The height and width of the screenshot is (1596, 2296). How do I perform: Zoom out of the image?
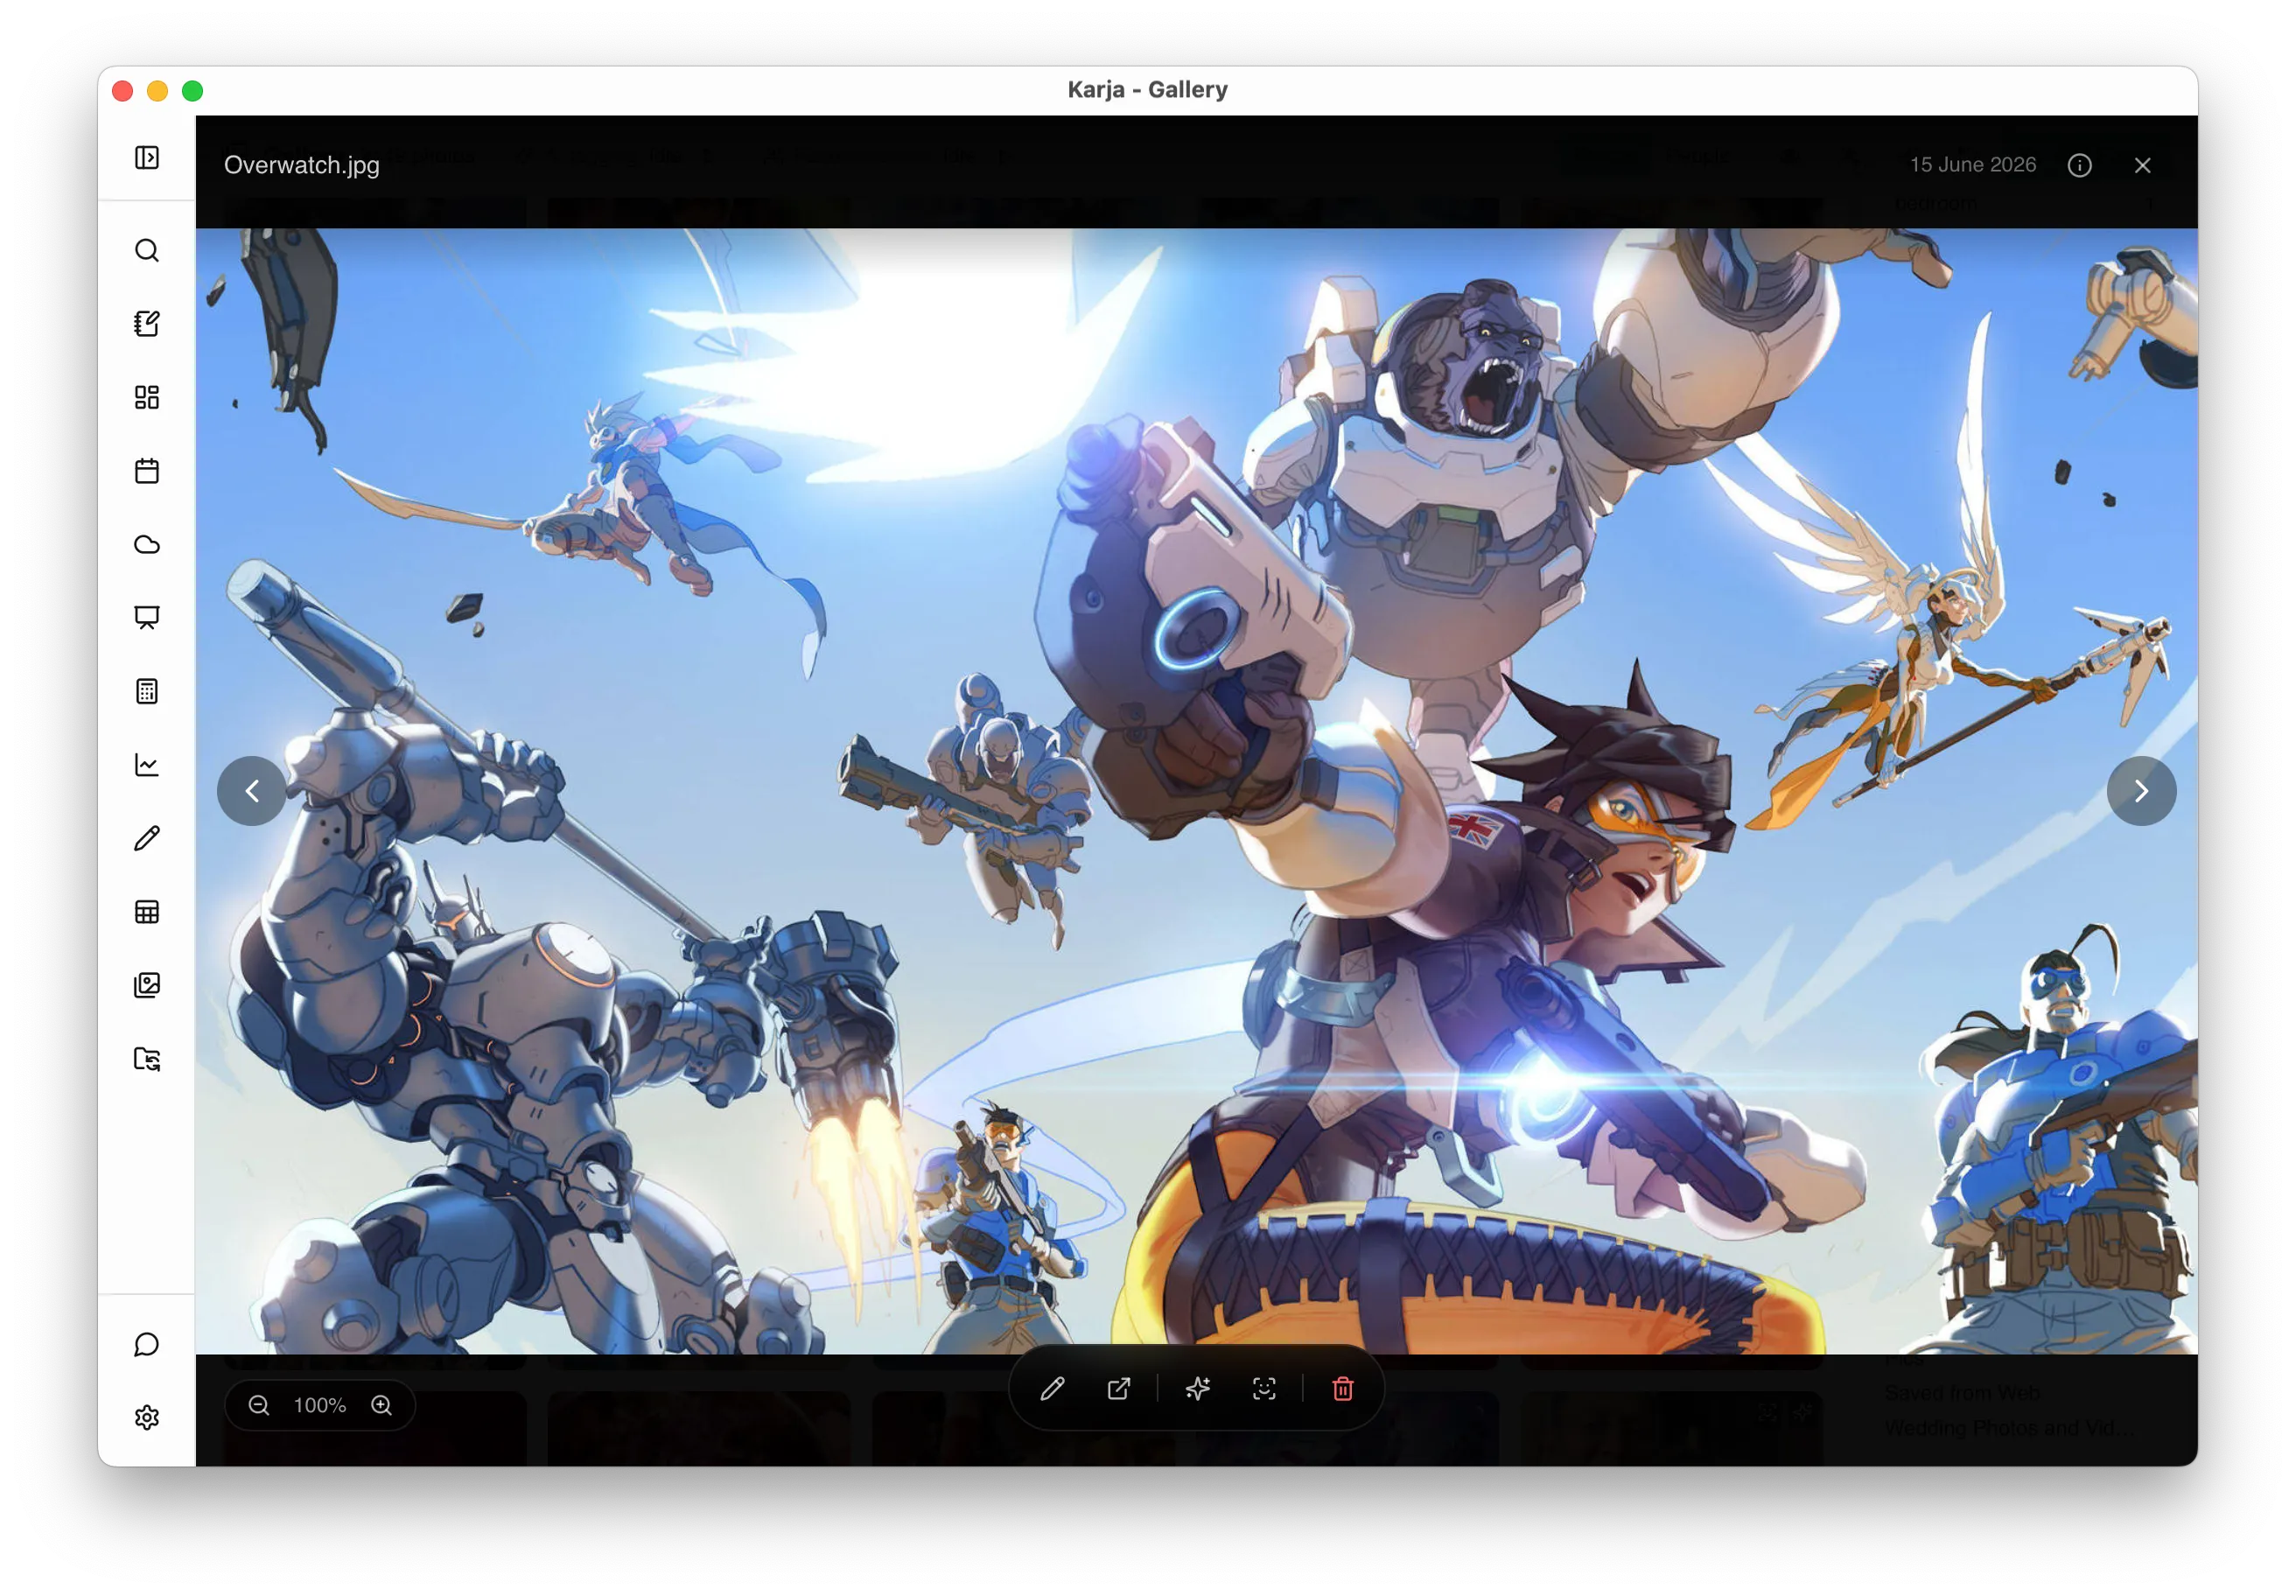pos(259,1406)
